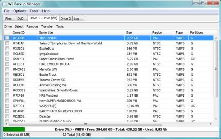Open the drive Tools submenu beside Transfer
Viewport: 221px width, 139px height.
click(60, 26)
